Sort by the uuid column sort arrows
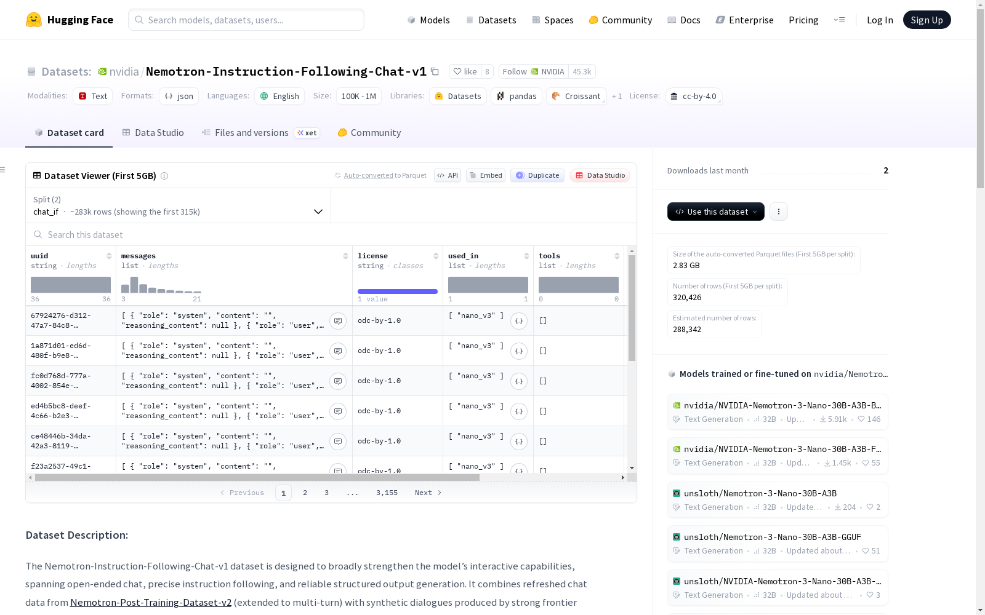 [x=109, y=256]
